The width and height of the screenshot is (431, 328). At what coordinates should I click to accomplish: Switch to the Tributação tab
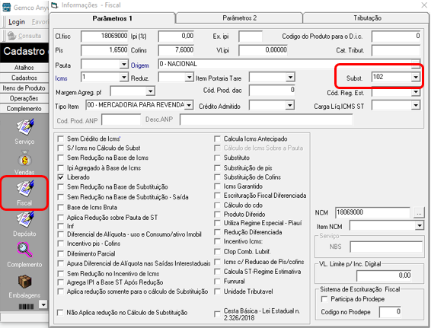pos(367,18)
